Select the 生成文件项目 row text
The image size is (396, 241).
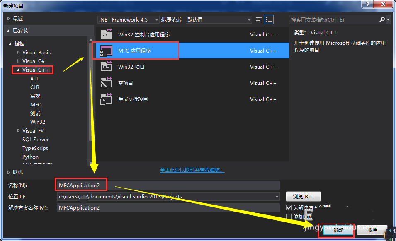pos(133,99)
